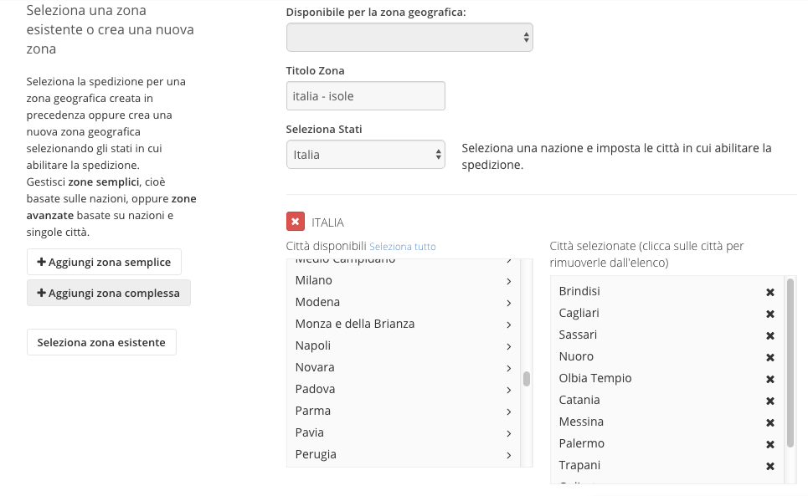The image size is (808, 496).
Task: Remove Olbia Tempio via X icon
Action: [770, 379]
